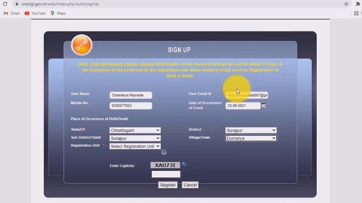362x203 pixels.
Task: Open the calendar date picker icon
Action: (x=264, y=105)
